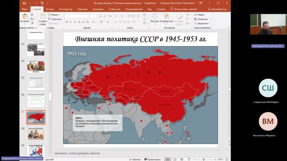Switch to the Слайд-шоу tab
Viewport: 287px width, 161px height.
tap(114, 9)
